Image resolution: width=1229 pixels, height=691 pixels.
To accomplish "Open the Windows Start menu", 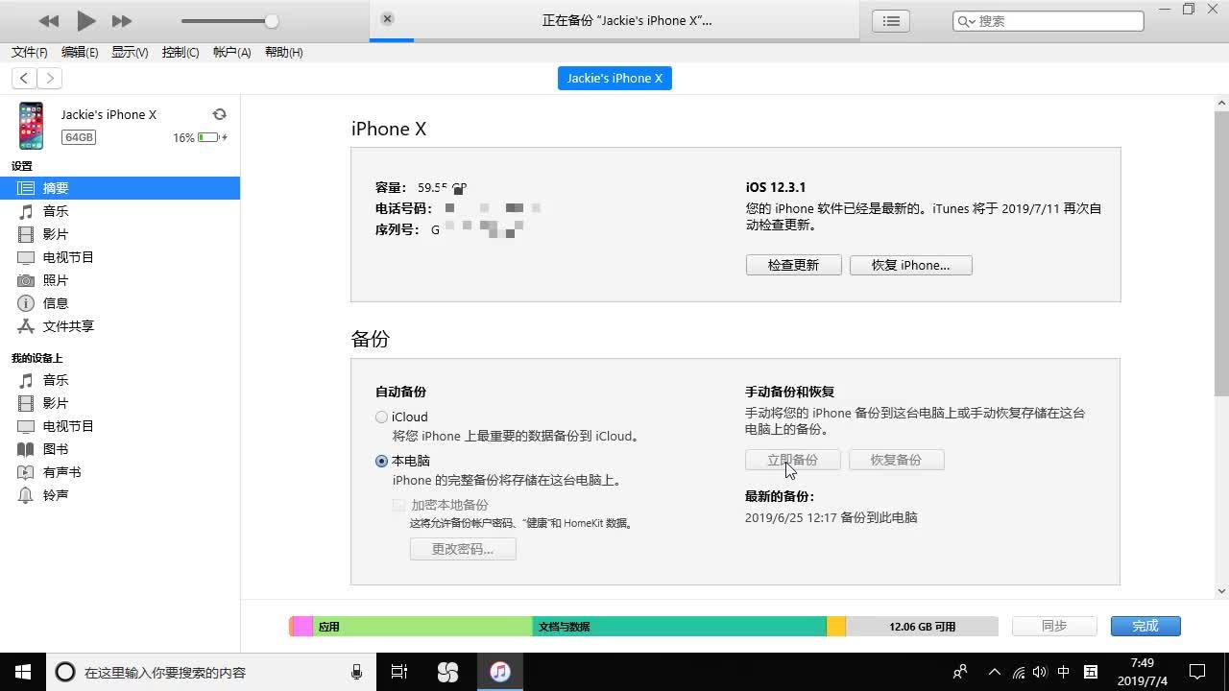I will pos(23,672).
